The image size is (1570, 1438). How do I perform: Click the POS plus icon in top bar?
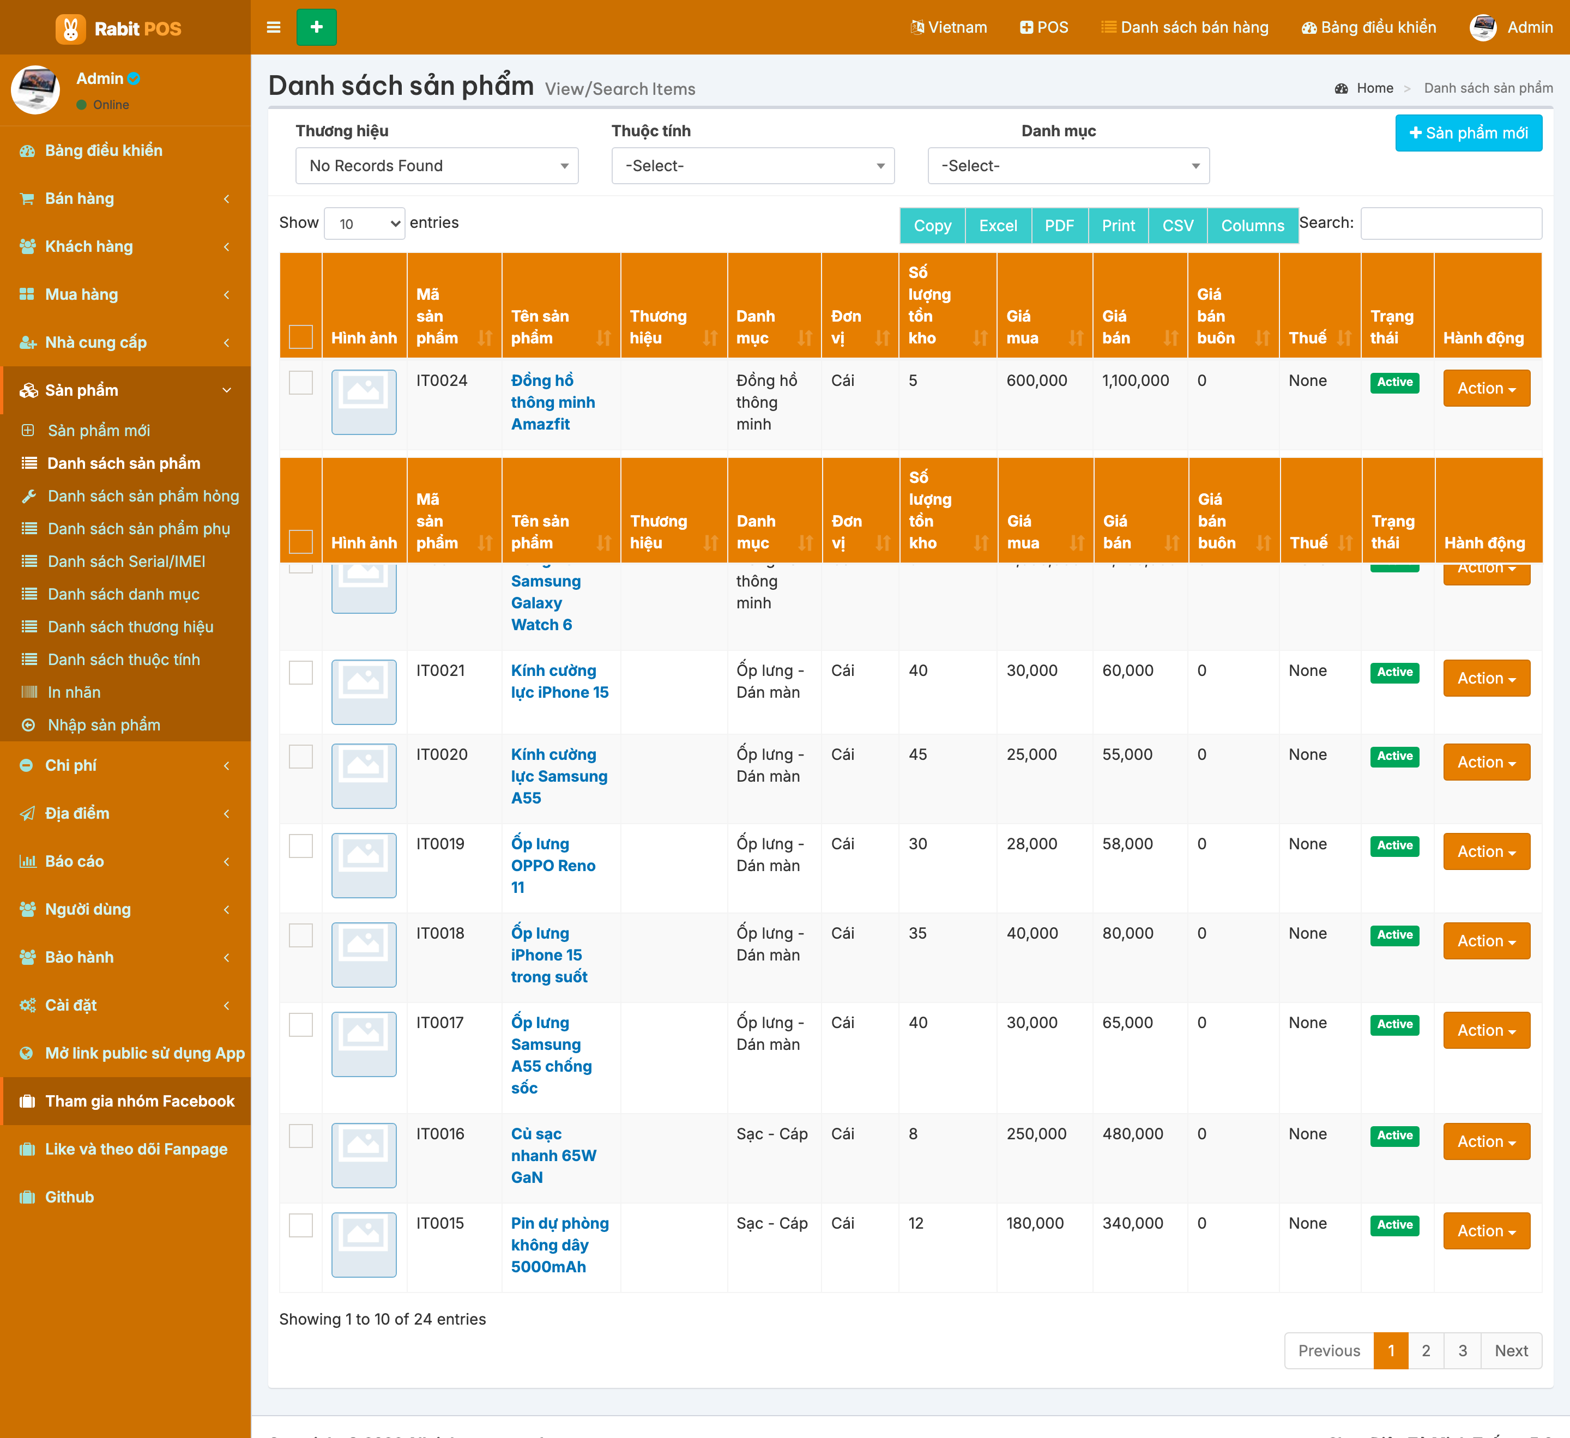pyautogui.click(x=1026, y=27)
